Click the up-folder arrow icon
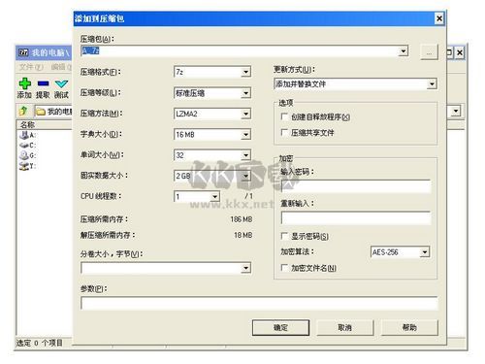 click(x=23, y=112)
